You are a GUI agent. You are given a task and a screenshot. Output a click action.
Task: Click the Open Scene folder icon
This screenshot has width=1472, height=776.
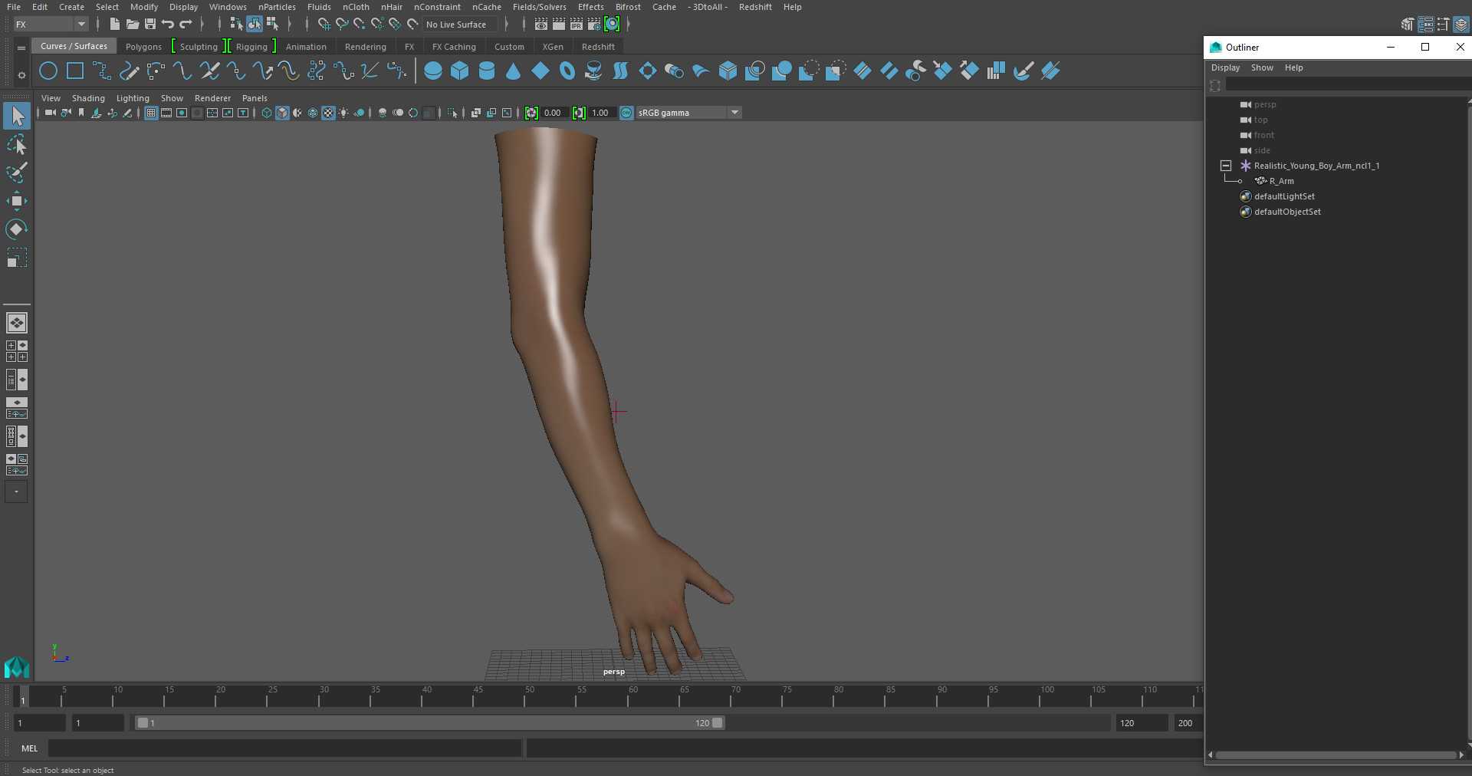pos(132,25)
